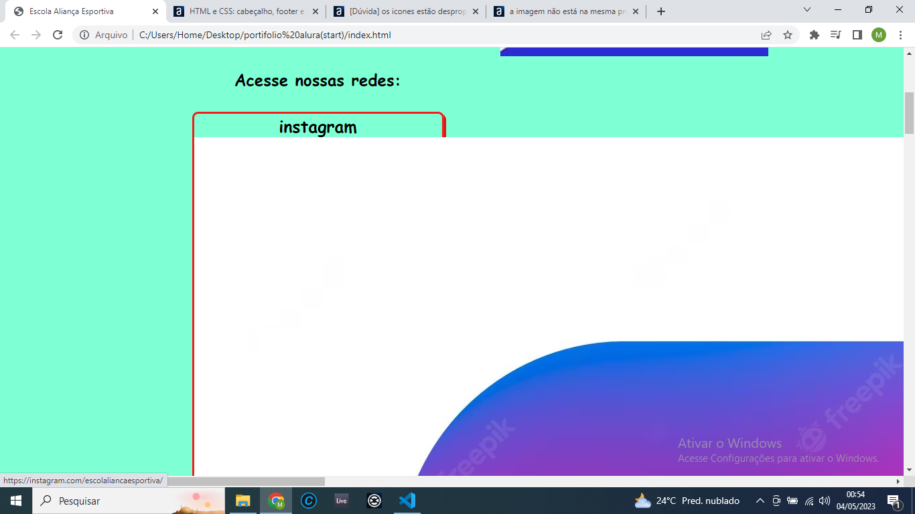Click the 'Acesse nossas redes:' heading
The height and width of the screenshot is (514, 915).
pos(318,80)
